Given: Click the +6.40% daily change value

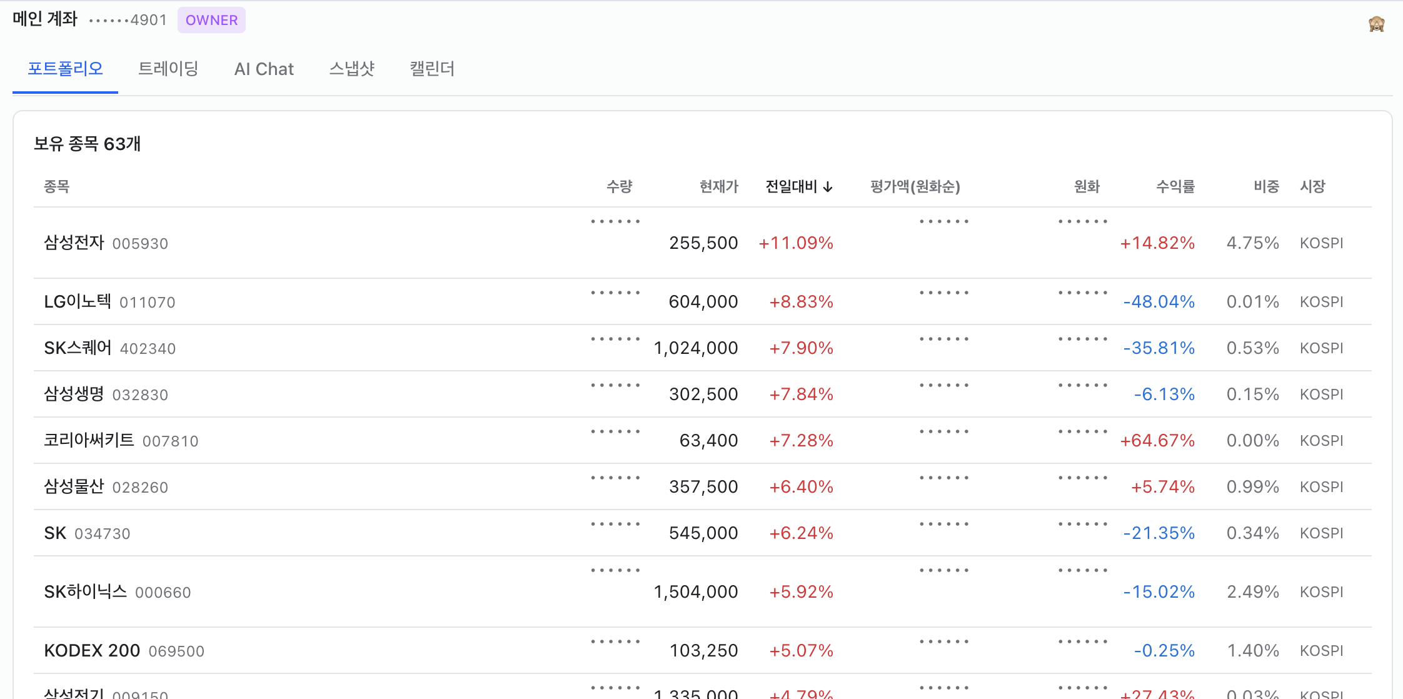Looking at the screenshot, I should [x=801, y=486].
